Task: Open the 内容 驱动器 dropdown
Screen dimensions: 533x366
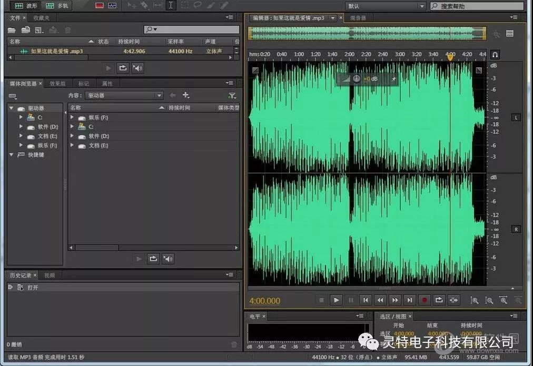Action: click(x=124, y=95)
